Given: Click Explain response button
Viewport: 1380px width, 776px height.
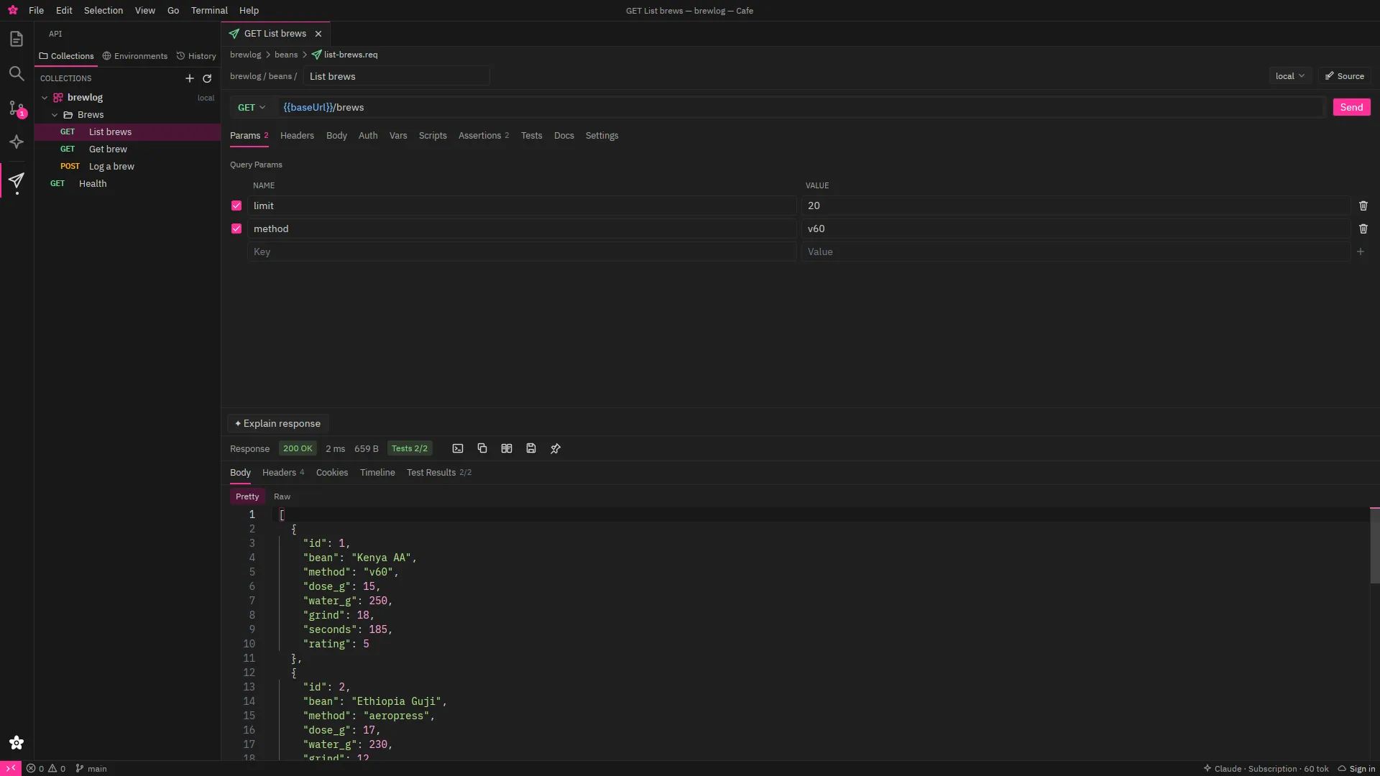Looking at the screenshot, I should click(278, 424).
